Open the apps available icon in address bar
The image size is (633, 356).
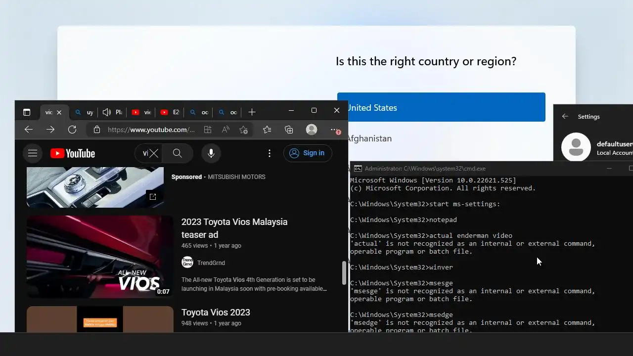point(208,130)
